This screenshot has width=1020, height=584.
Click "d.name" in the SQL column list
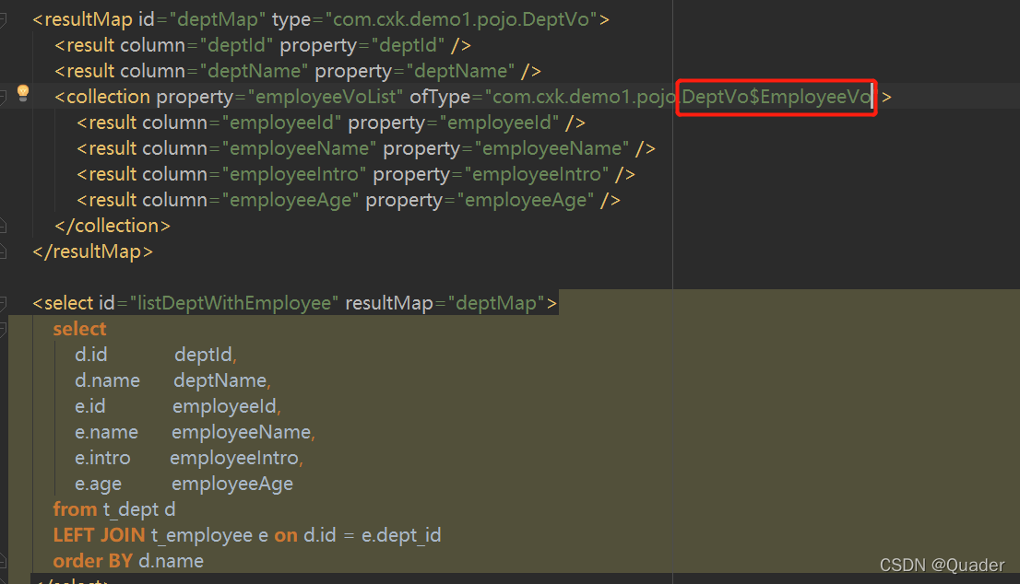coord(107,380)
